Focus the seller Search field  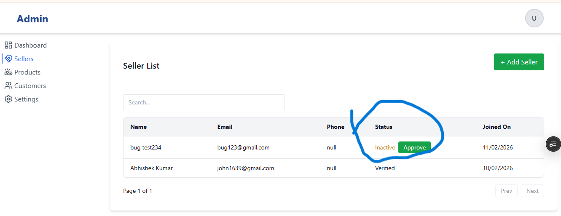click(x=204, y=102)
